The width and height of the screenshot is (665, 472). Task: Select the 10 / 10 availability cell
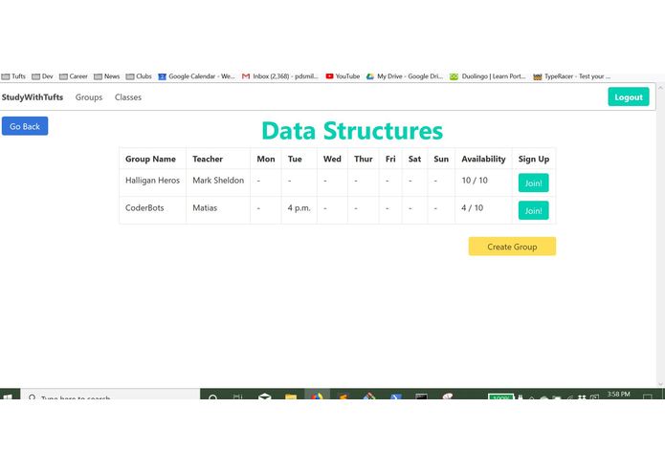click(x=483, y=182)
